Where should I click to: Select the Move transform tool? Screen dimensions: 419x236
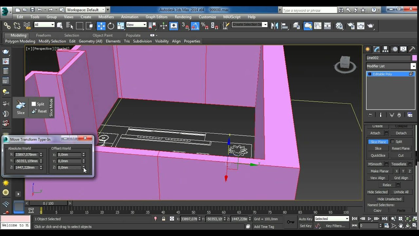(x=101, y=26)
